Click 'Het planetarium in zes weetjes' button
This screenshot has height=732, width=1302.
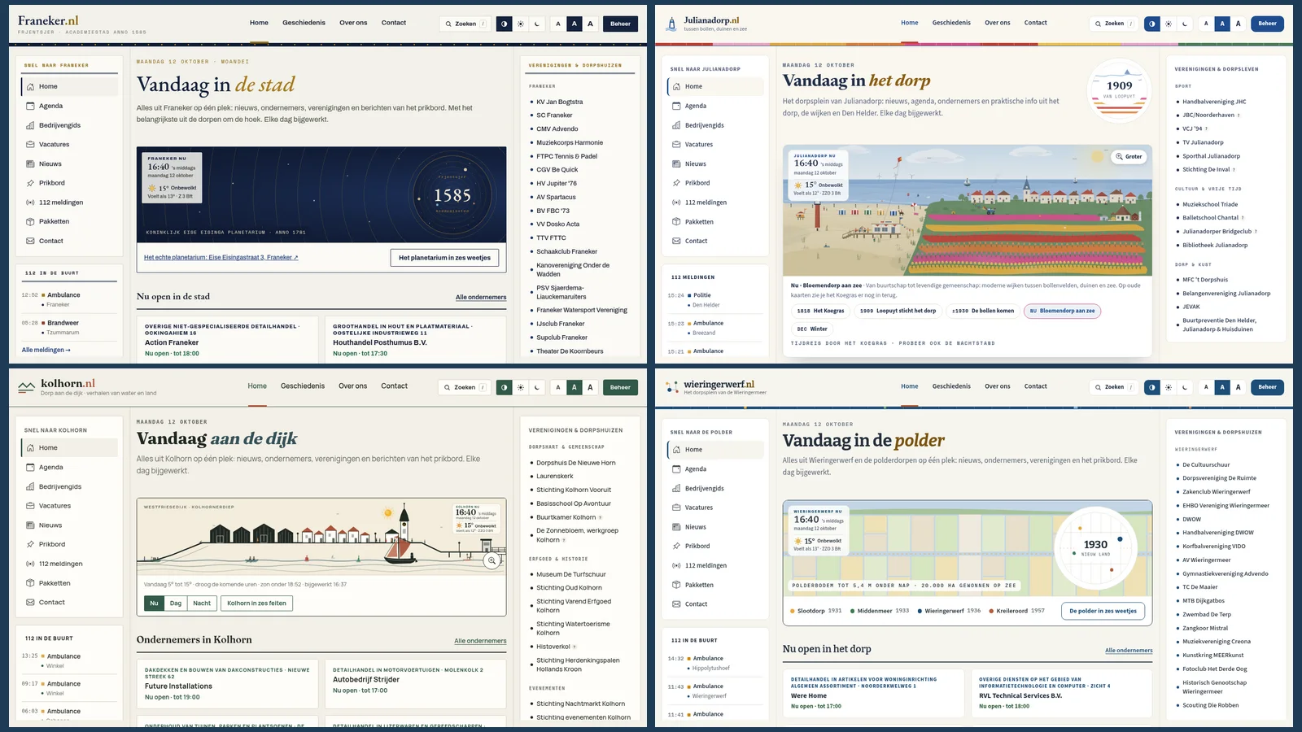444,258
